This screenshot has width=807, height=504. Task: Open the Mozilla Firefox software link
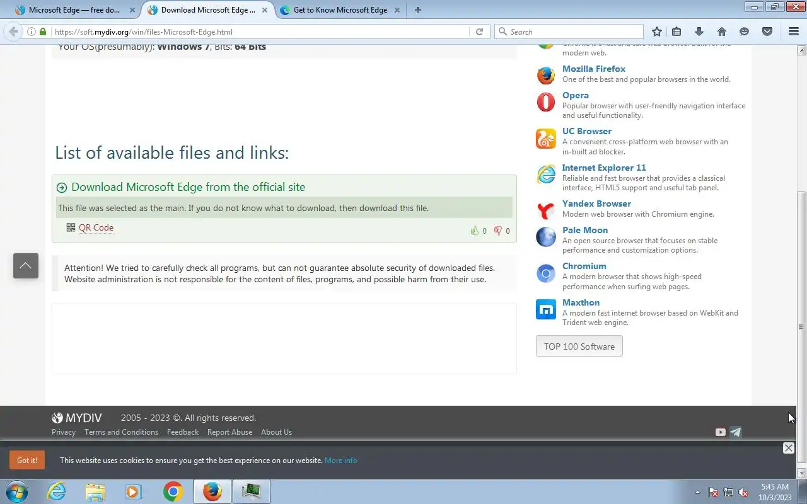click(x=594, y=69)
